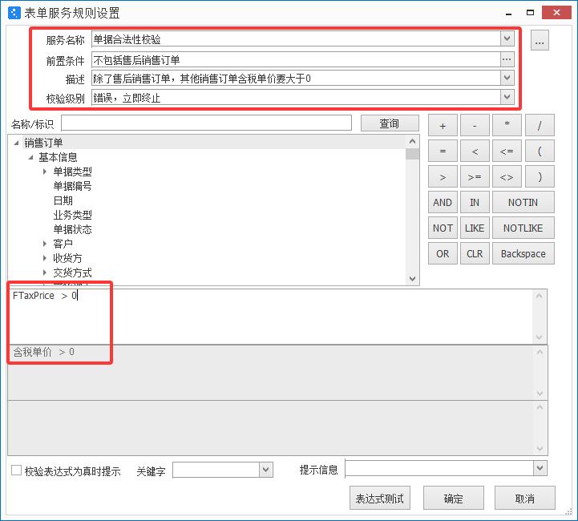Click the >= comparison operator
578x521 pixels.
pos(475,177)
